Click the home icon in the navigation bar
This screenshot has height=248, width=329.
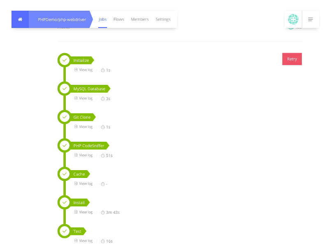coord(20,19)
